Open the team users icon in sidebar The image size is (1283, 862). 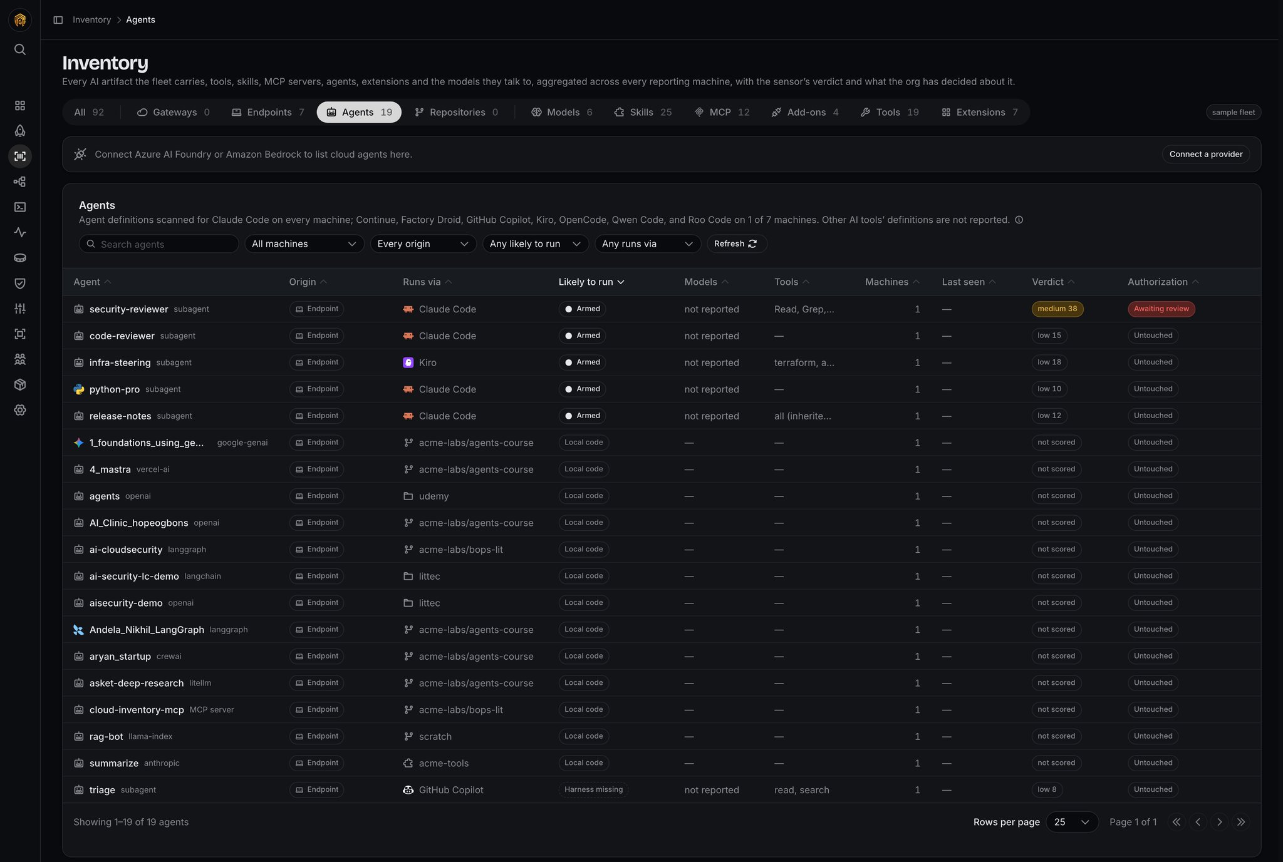click(20, 359)
